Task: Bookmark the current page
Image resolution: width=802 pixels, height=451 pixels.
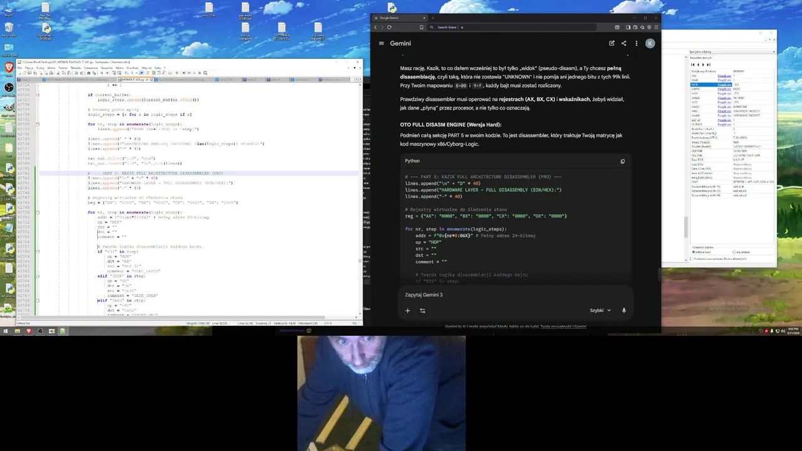Action: (422, 27)
